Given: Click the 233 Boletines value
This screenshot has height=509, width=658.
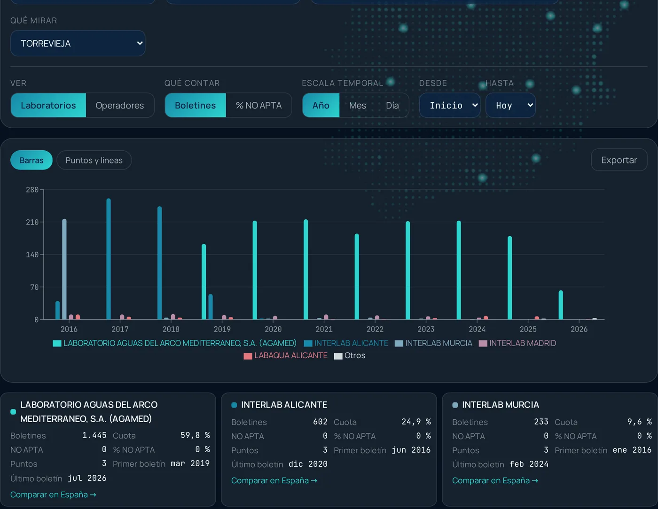Looking at the screenshot, I should point(541,422).
